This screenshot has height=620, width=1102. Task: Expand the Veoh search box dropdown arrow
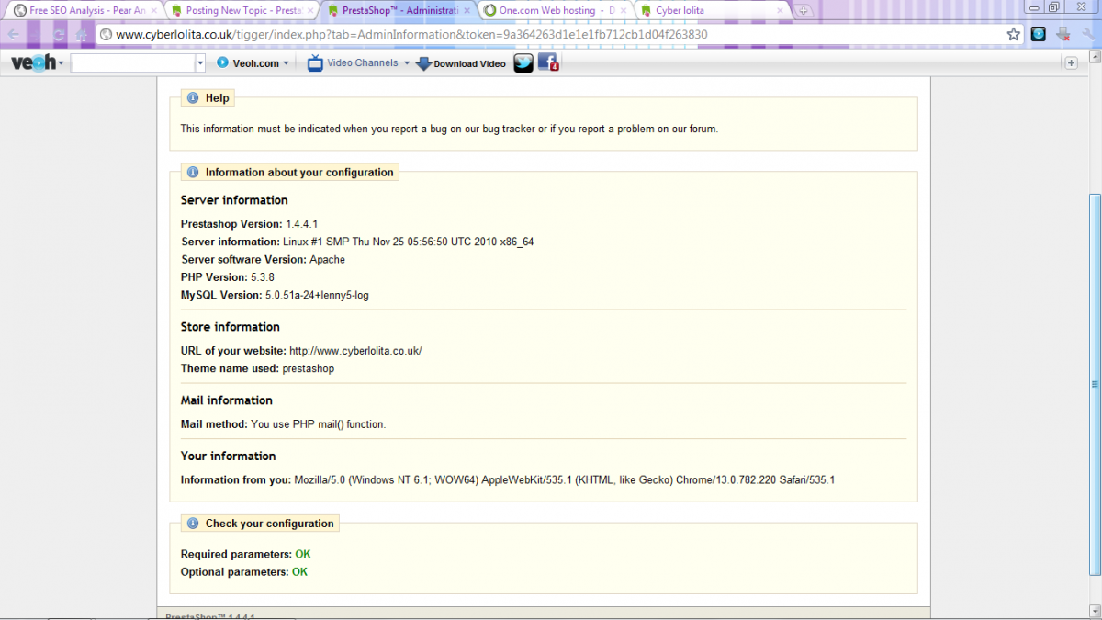tap(200, 63)
